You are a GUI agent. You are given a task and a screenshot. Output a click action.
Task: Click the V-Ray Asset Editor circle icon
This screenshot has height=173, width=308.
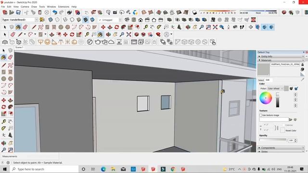tap(90, 42)
